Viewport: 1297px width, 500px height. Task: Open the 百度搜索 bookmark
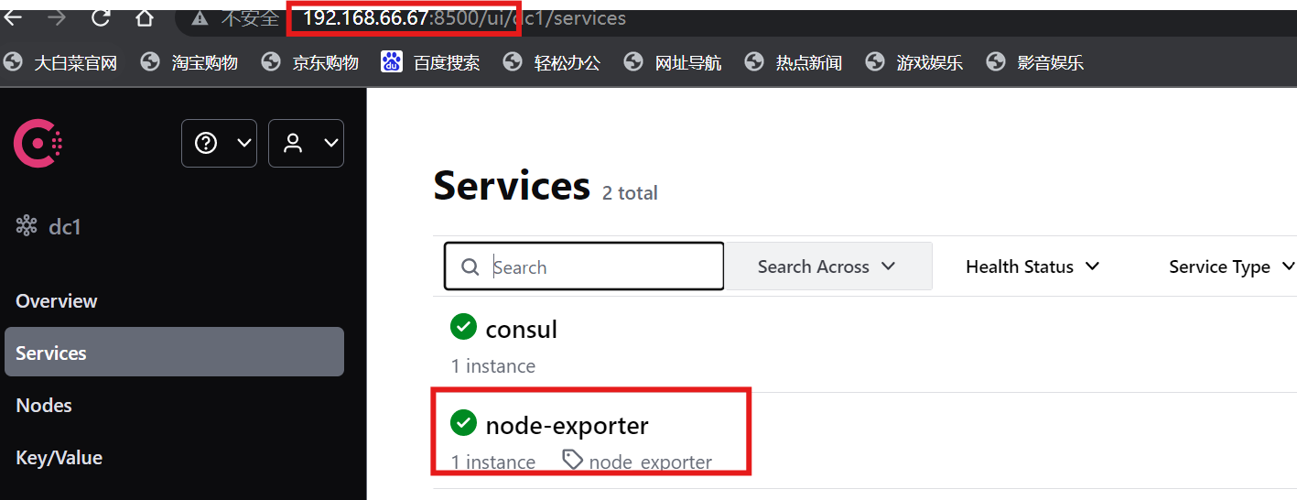431,62
